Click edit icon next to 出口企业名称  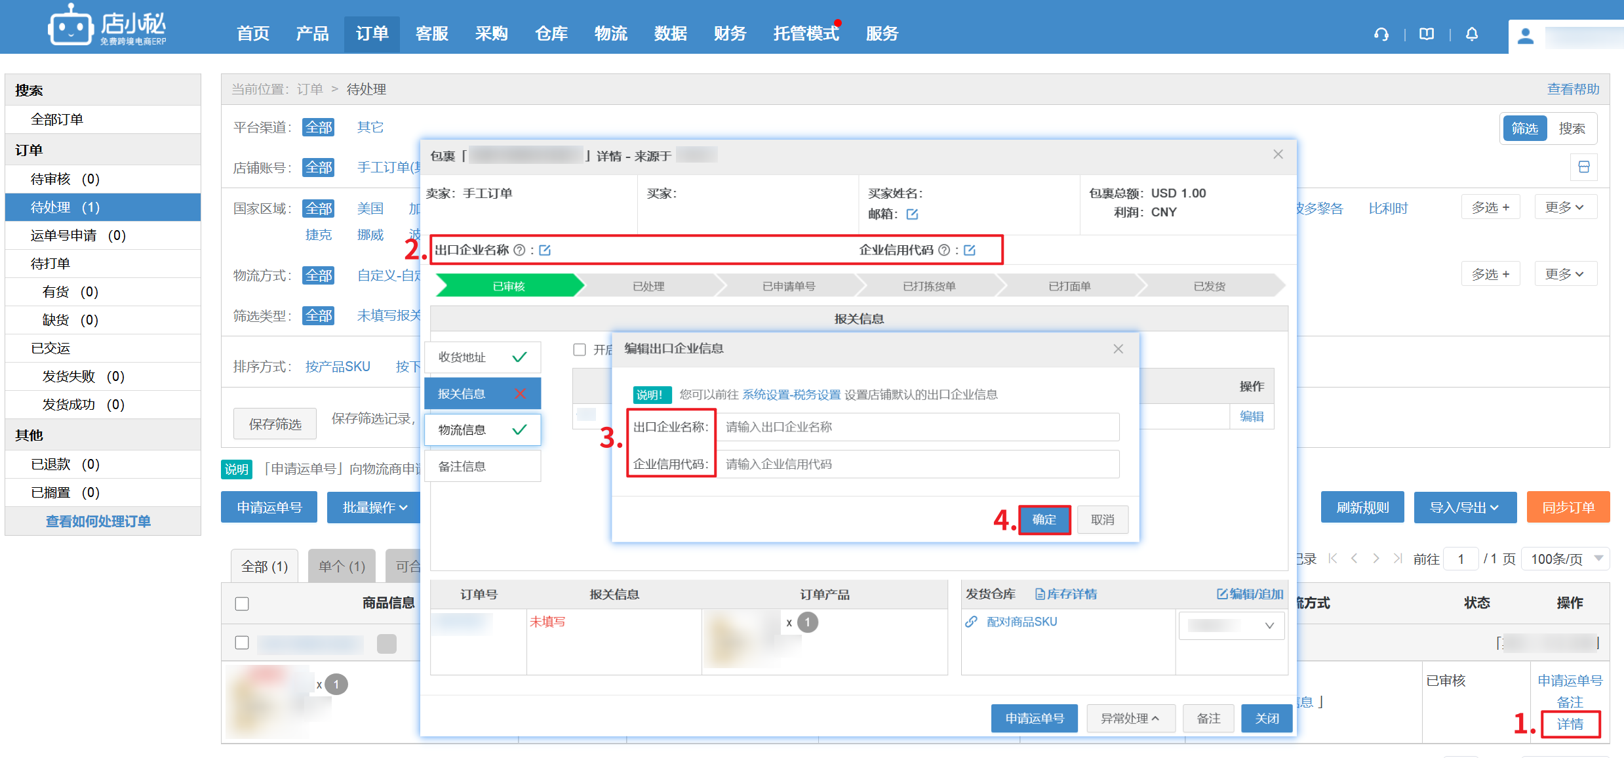[545, 250]
